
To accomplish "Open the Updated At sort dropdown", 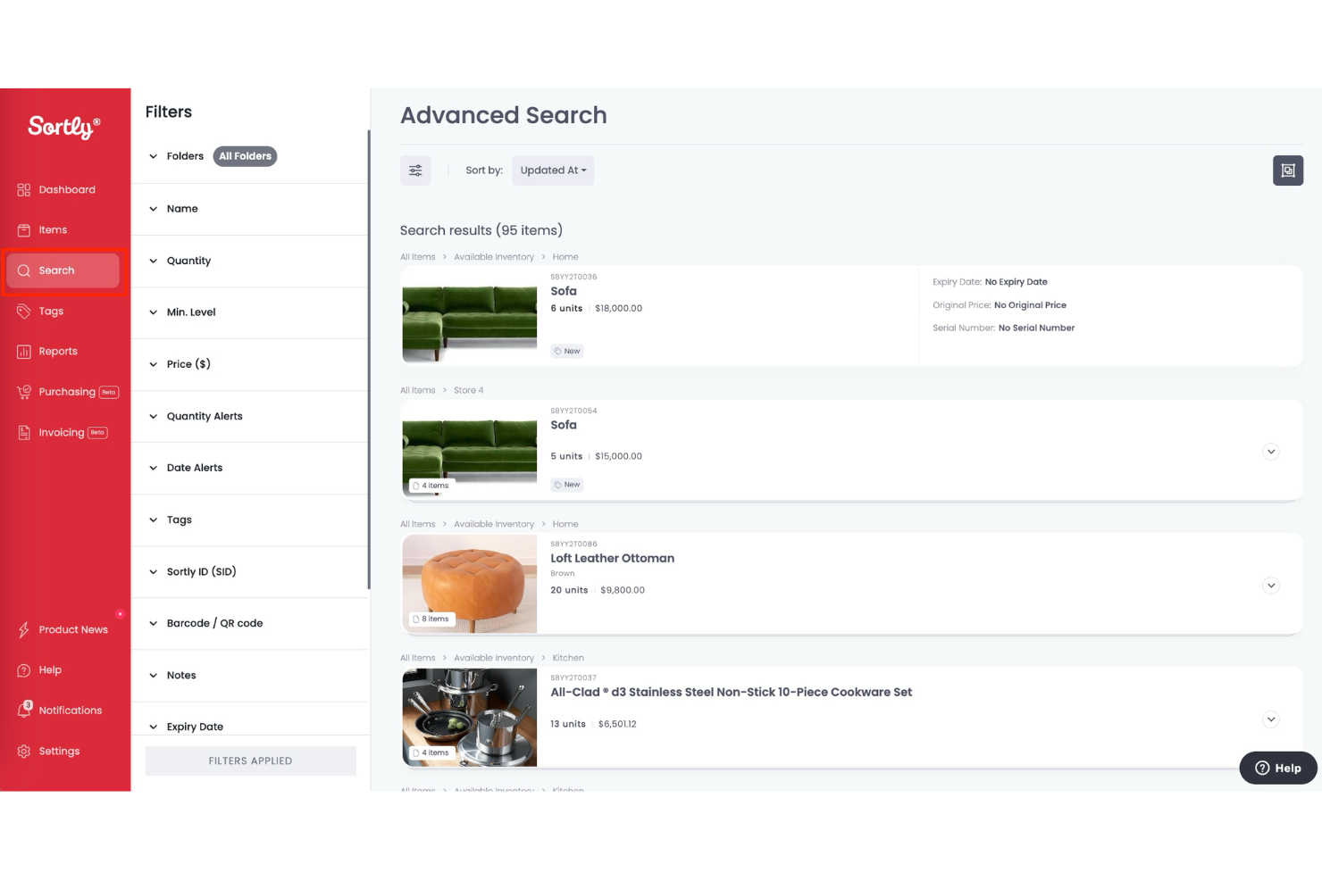I will click(x=552, y=170).
